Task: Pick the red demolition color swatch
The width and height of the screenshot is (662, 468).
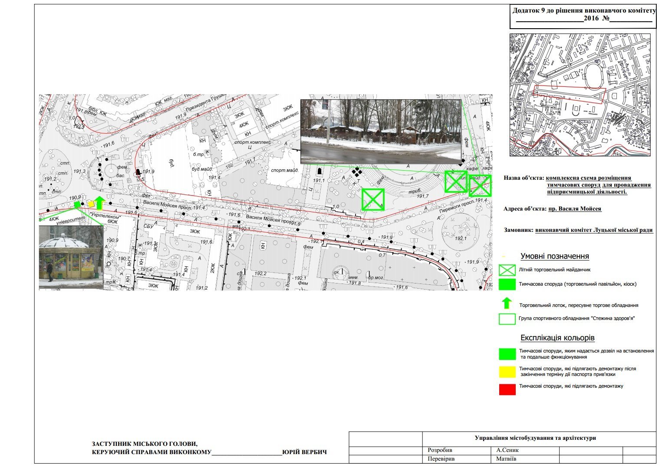Action: (x=507, y=389)
